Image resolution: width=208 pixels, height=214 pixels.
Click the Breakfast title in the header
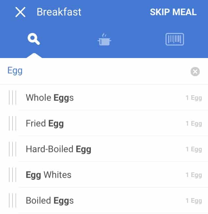[x=59, y=13]
